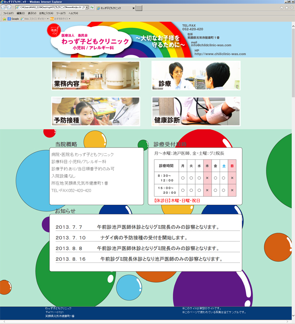Open the Google favorites bar link
Viewport: 295px width, 324px height.
tap(13, 19)
